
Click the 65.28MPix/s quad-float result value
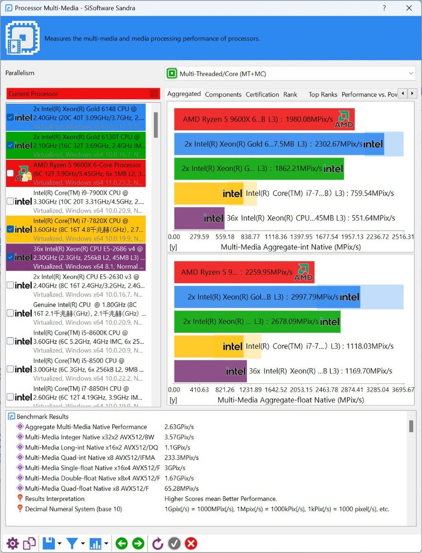[x=181, y=488]
